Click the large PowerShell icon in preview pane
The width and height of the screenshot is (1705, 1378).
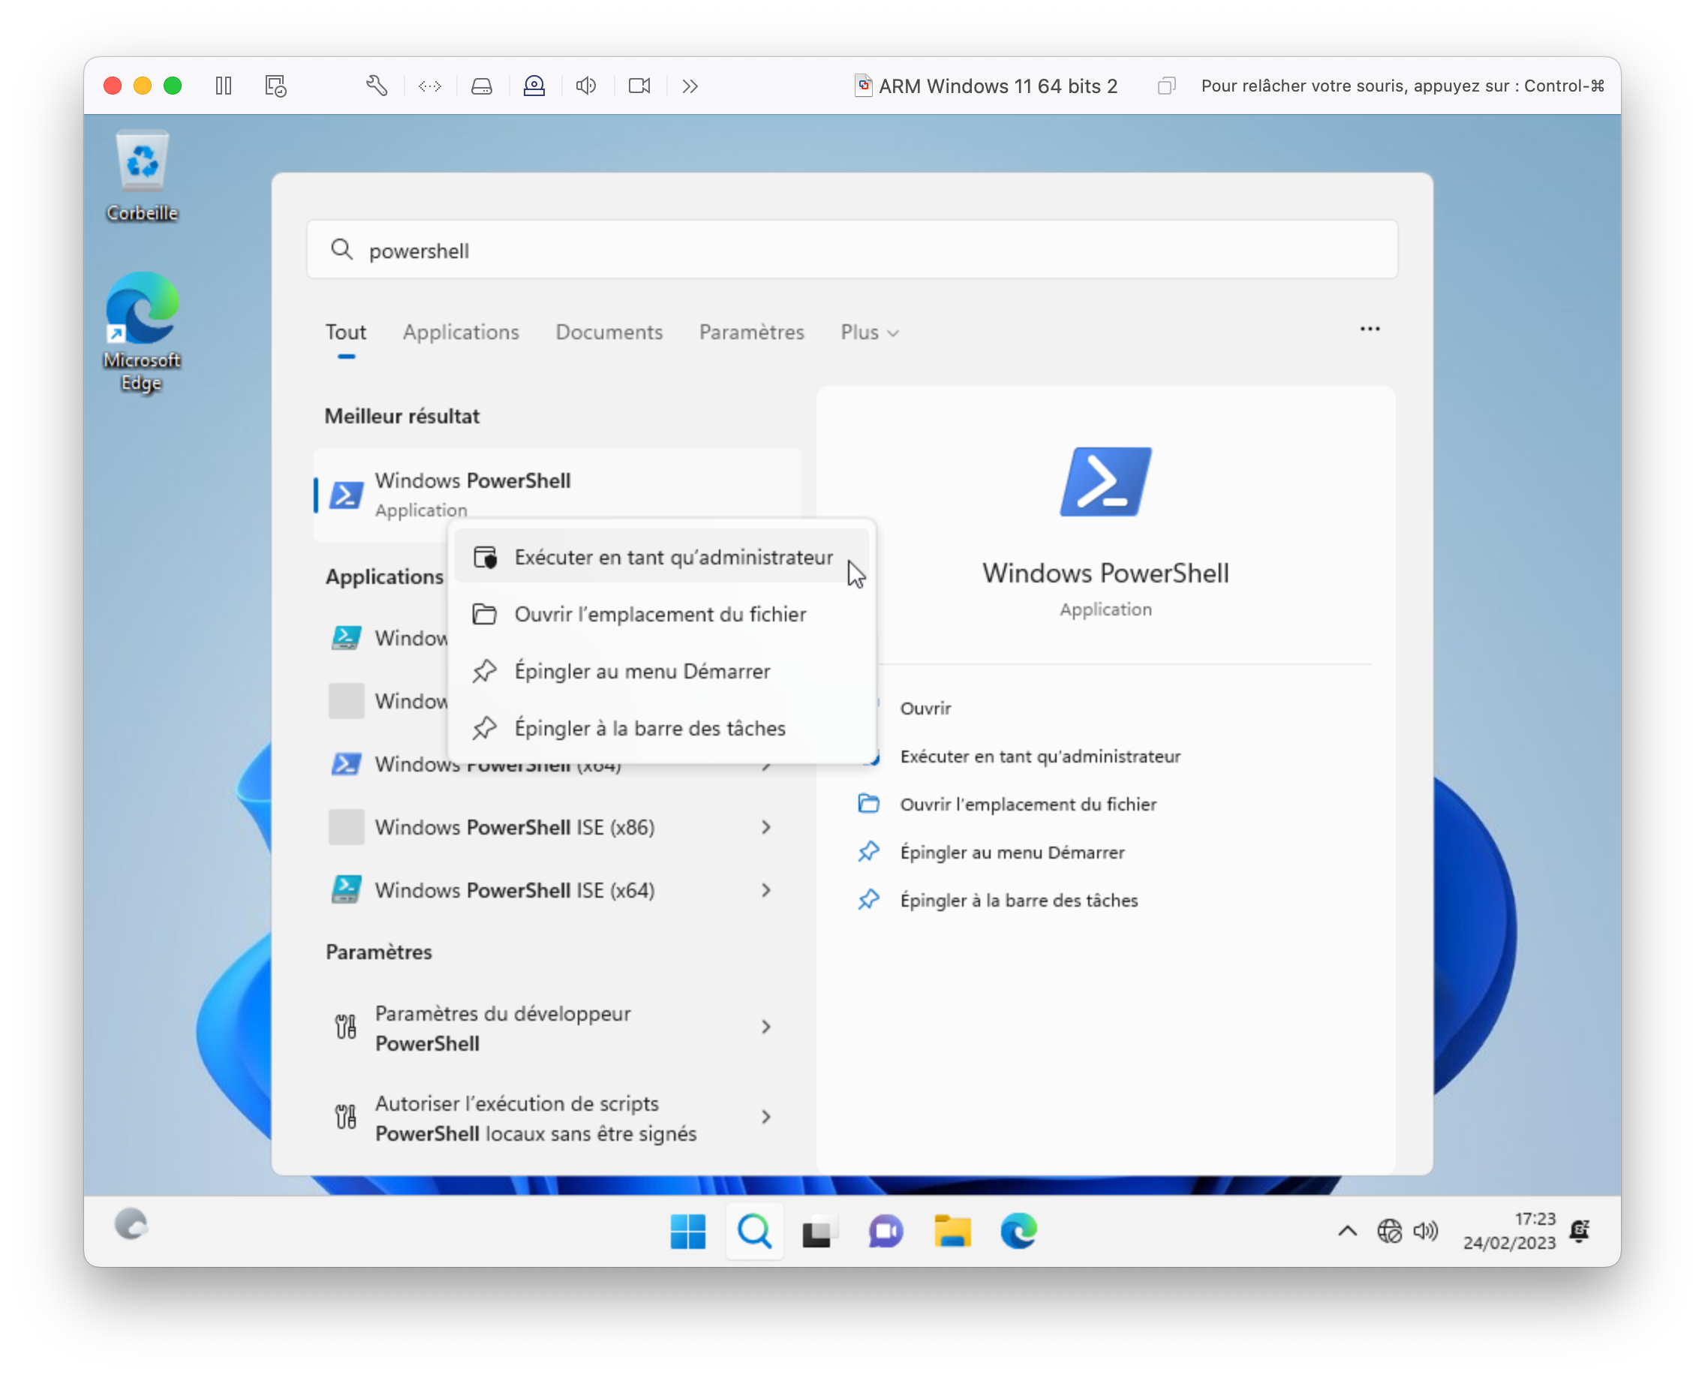click(x=1105, y=481)
